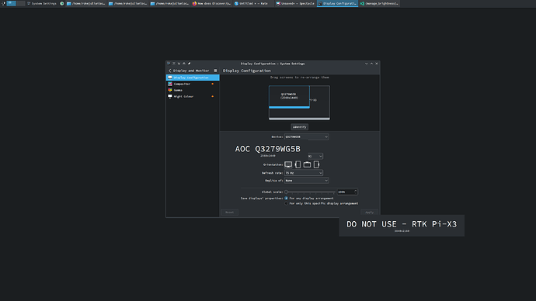Click the Identify button

point(299,127)
